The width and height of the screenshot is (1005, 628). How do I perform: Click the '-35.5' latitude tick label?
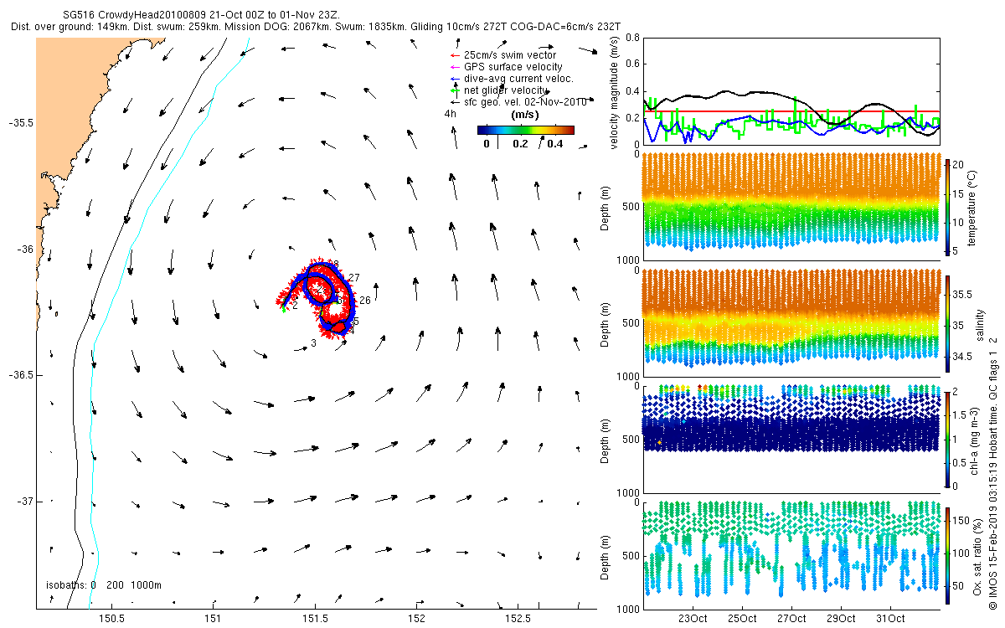[x=21, y=123]
